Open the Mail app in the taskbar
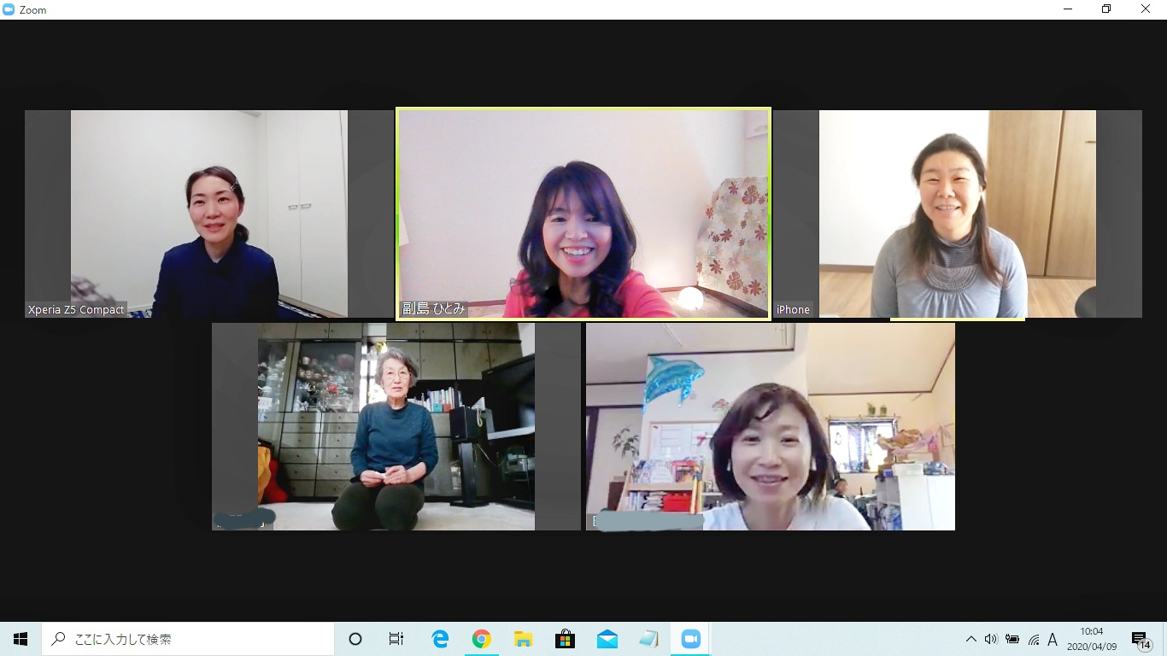The image size is (1167, 656). coord(607,639)
